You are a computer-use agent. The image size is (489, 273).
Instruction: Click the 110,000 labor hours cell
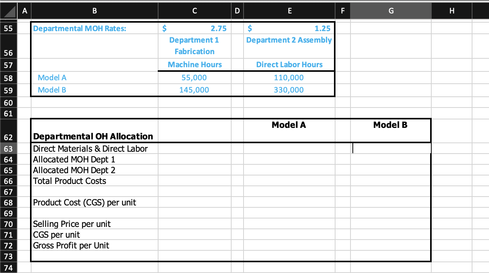289,78
